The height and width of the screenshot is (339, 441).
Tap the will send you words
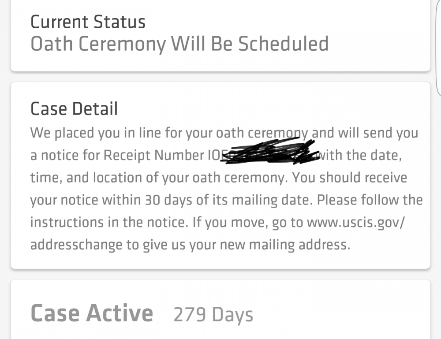tap(378, 133)
